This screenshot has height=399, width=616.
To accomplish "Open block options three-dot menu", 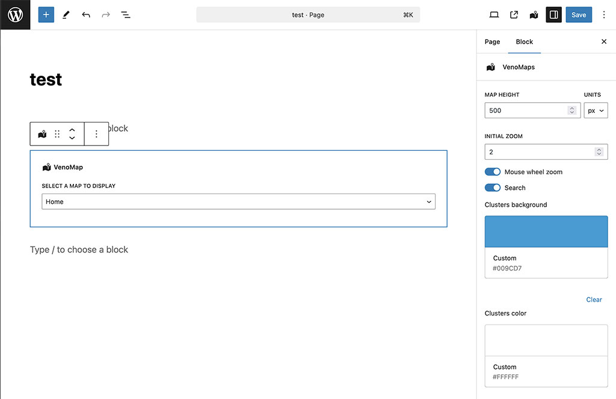I will 96,134.
